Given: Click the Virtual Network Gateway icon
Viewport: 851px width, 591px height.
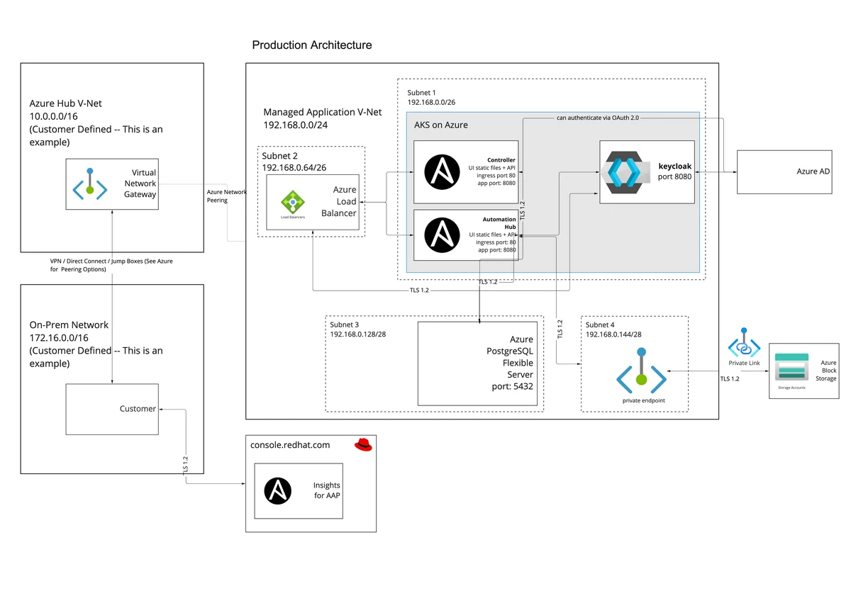Looking at the screenshot, I should pos(90,184).
